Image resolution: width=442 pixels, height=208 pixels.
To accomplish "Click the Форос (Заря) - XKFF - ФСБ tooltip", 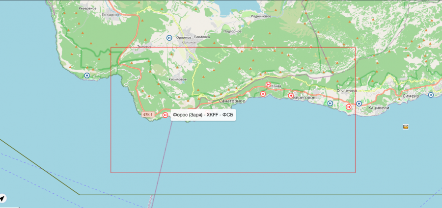I will [203, 115].
